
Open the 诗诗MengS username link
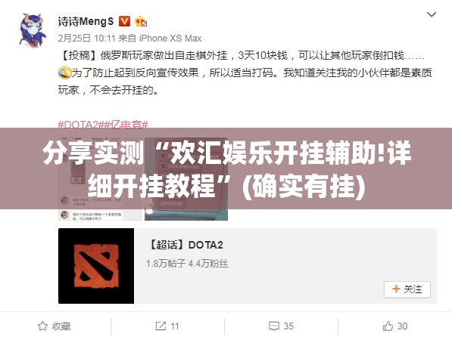tap(86, 22)
